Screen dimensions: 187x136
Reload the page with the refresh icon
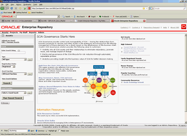[12, 8]
